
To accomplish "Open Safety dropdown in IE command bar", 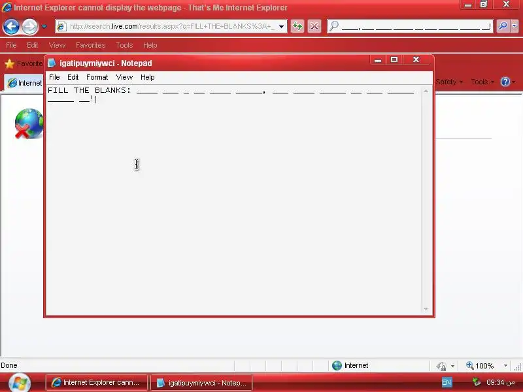I will point(449,82).
